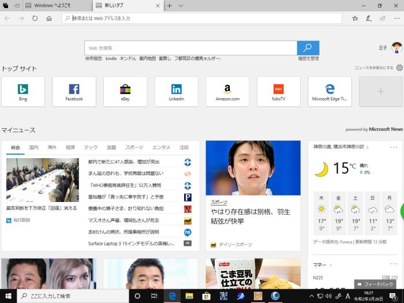Open the Favorites hub star icon
This screenshot has height=303, width=404.
coord(355,18)
